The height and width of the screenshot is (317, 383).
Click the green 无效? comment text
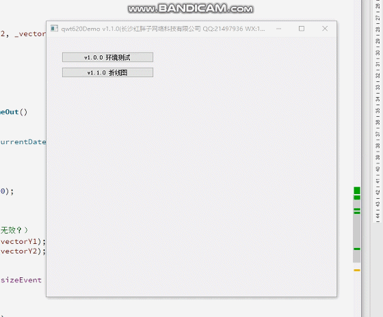point(11,230)
